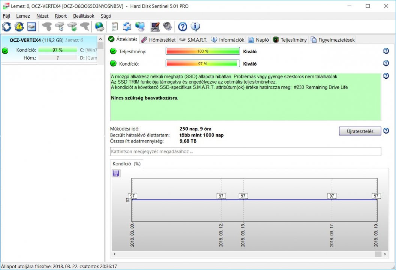The width and height of the screenshot is (396, 270).
Task: Switch to the S.M.A.R.T. tab
Action: 193,40
